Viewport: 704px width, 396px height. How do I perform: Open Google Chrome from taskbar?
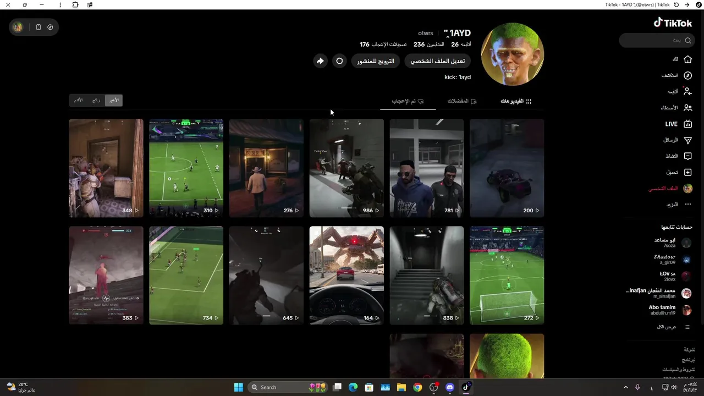tap(417, 387)
